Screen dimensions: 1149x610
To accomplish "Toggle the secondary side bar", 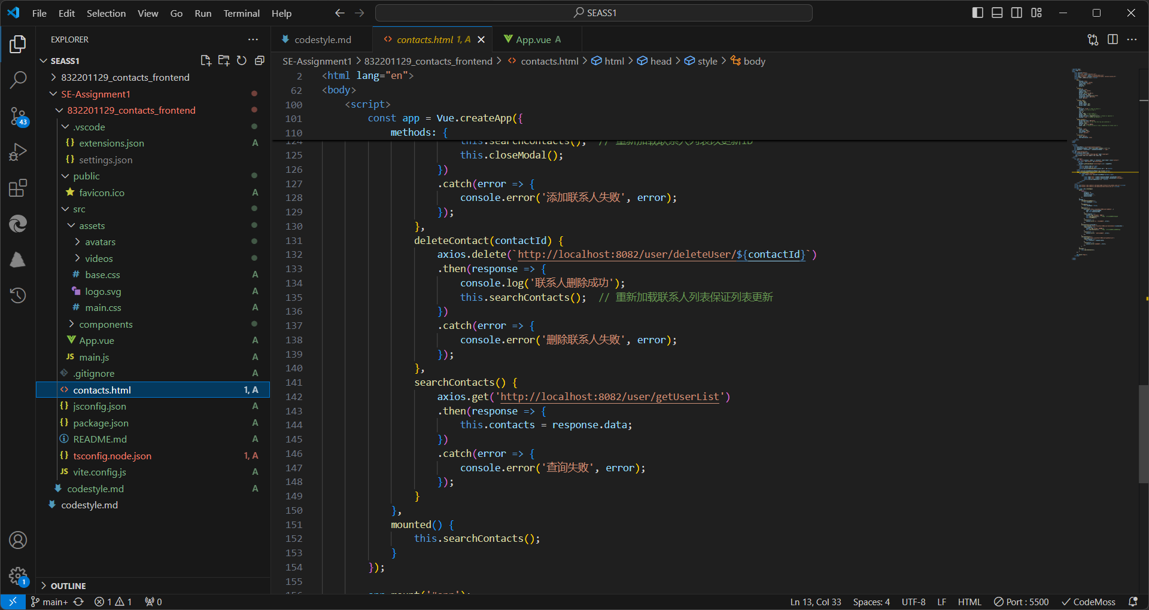I will (1017, 13).
